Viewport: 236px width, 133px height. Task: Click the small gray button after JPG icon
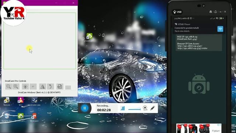click(68, 88)
